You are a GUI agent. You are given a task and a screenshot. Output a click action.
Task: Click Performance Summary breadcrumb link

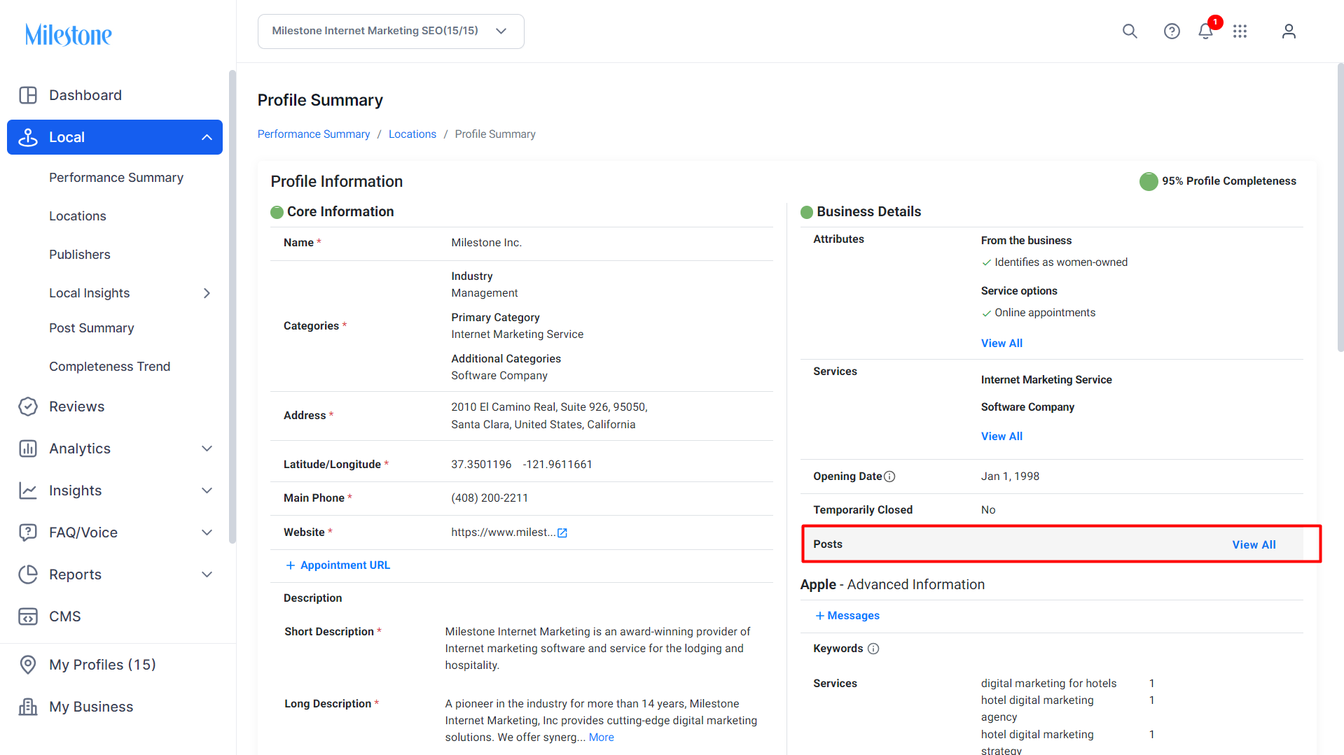point(314,134)
